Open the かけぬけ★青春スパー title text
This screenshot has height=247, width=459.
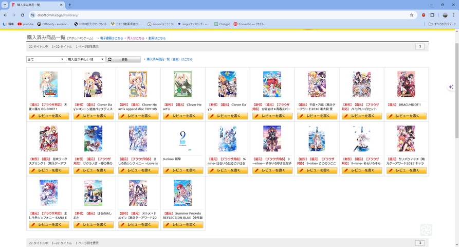(x=271, y=107)
